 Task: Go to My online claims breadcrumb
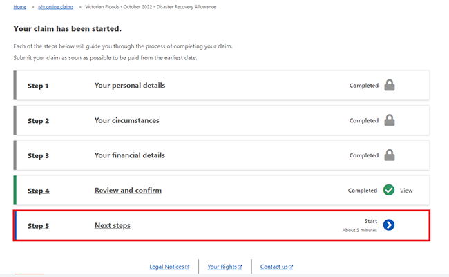click(56, 7)
